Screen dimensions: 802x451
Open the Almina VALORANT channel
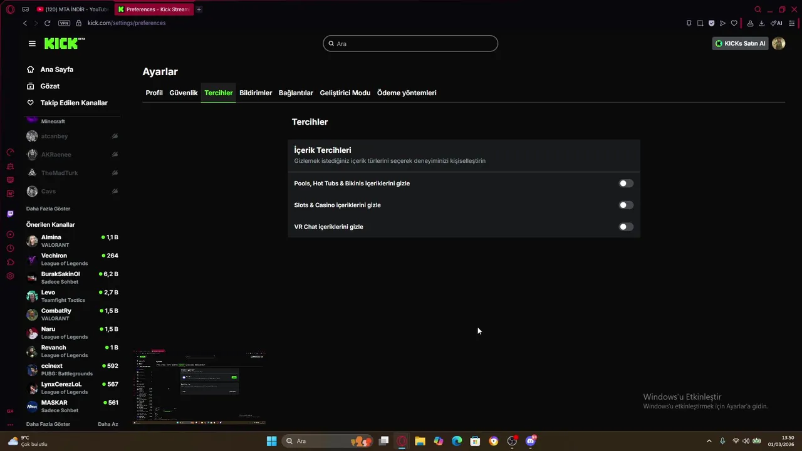click(x=72, y=241)
